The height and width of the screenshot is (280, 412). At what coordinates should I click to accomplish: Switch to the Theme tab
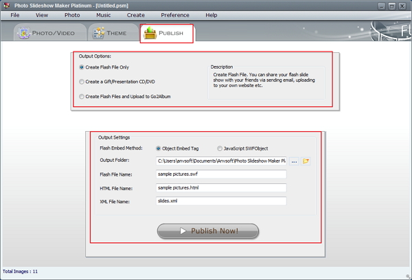(113, 33)
